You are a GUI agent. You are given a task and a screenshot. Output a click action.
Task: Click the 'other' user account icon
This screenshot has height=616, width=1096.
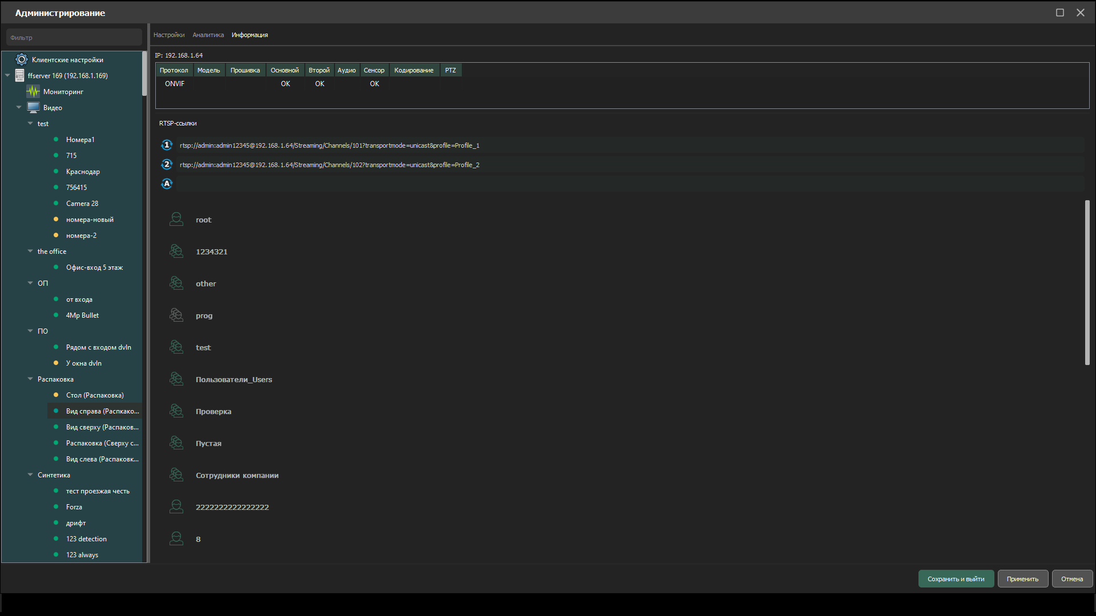coord(177,282)
